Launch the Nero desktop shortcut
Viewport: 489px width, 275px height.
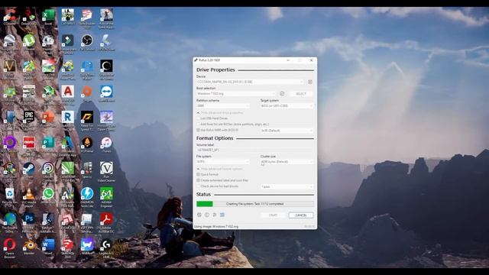(29, 145)
